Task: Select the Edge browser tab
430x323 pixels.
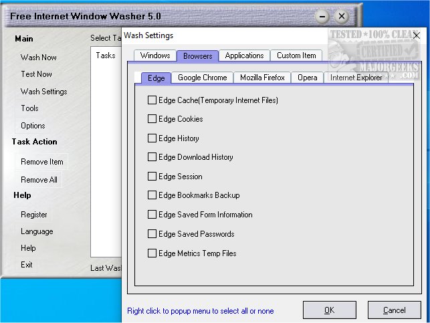Action: 156,78
